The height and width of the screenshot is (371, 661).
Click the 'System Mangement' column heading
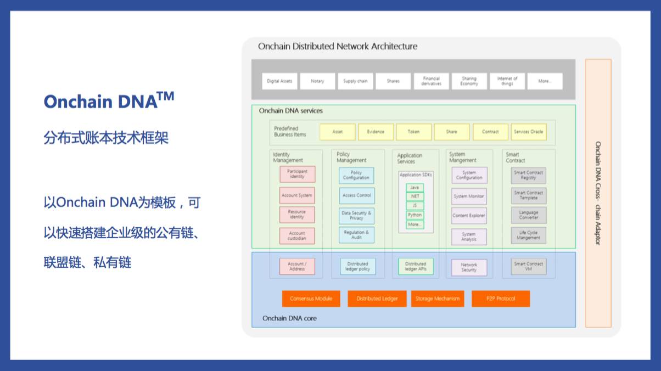coord(463,158)
